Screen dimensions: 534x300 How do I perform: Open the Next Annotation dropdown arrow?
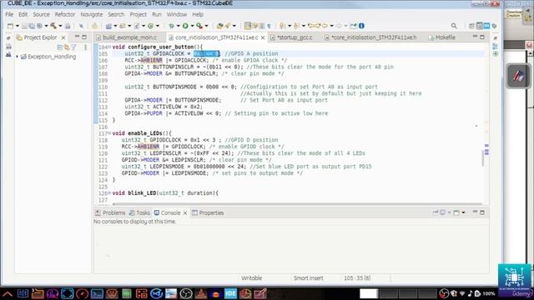290,26
